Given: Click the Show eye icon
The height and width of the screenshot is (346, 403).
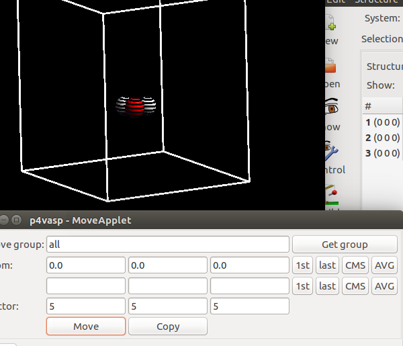Looking at the screenshot, I should click(331, 109).
